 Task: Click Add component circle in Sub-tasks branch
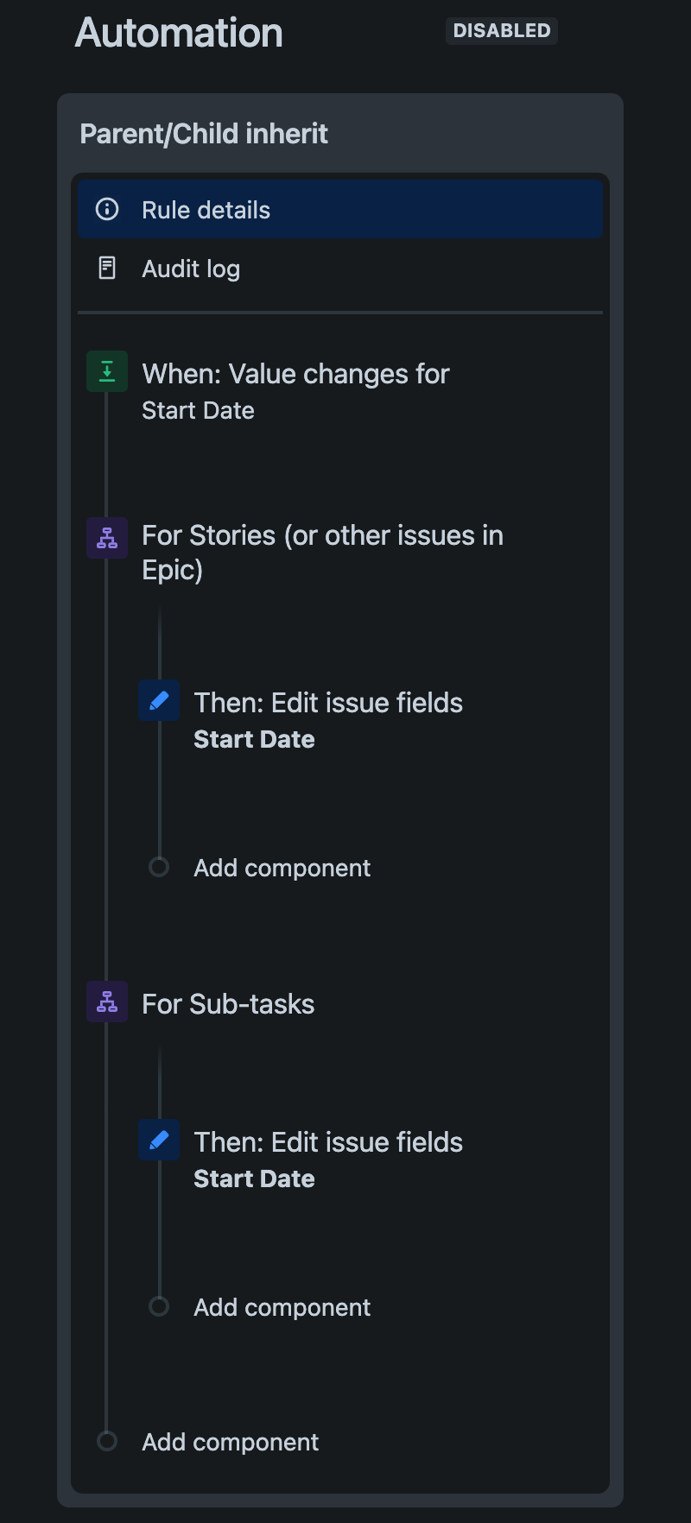[159, 1306]
